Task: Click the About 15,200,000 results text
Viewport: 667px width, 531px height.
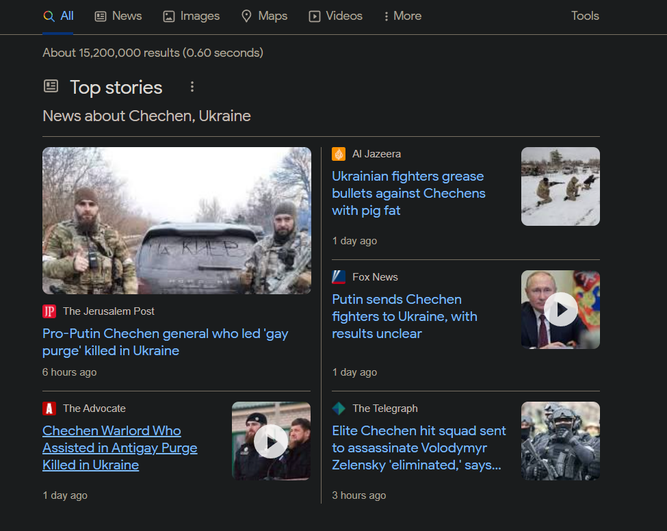Action: [x=153, y=53]
